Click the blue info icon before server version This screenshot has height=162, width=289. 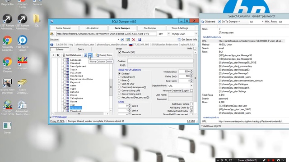click(52, 45)
